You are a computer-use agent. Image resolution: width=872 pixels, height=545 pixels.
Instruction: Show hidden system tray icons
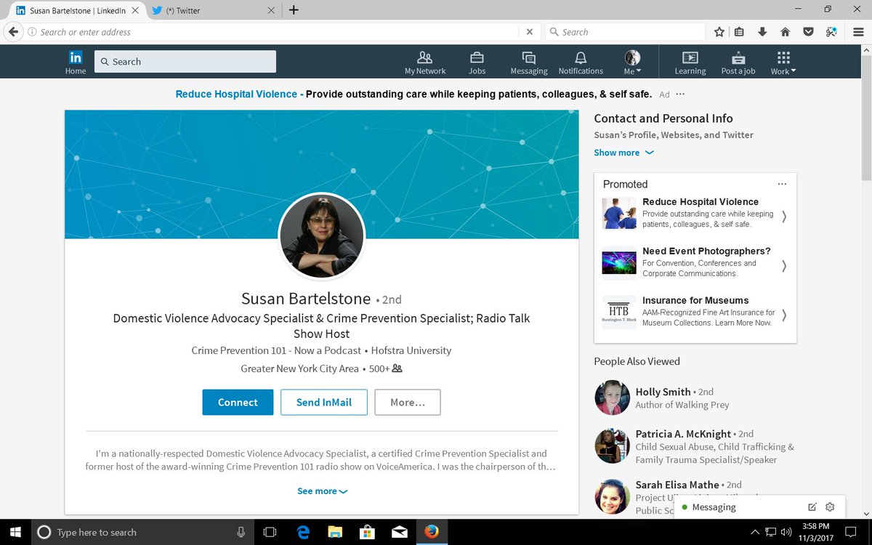[754, 532]
